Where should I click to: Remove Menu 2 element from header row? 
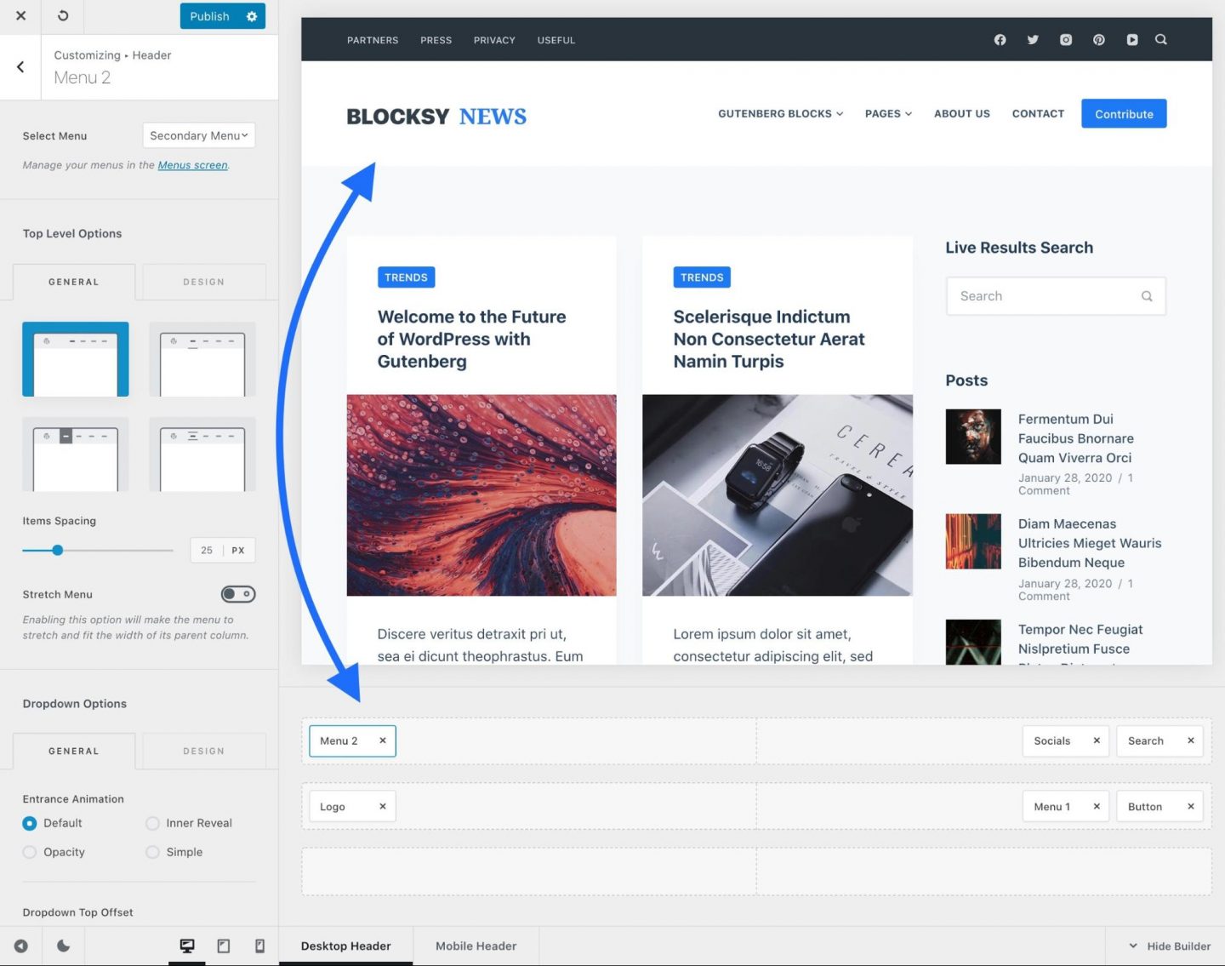(x=383, y=740)
